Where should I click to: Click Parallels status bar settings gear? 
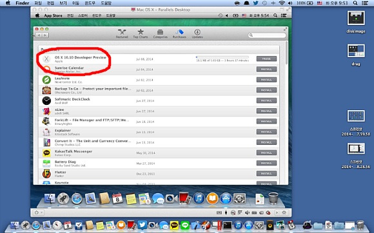click(x=284, y=212)
